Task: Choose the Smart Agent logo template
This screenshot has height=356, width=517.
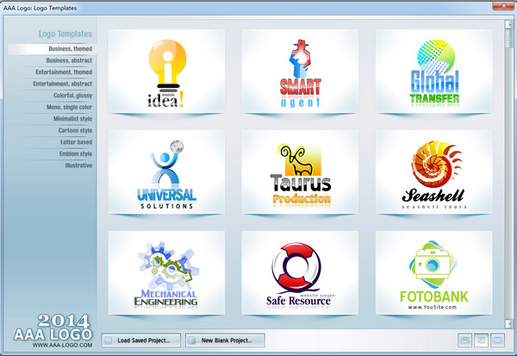Action: tap(300, 72)
